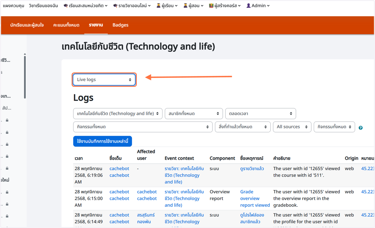Screen dimensions: 375x228
Task: Expand the ผู้เรียน menu
Action: (x=167, y=6)
